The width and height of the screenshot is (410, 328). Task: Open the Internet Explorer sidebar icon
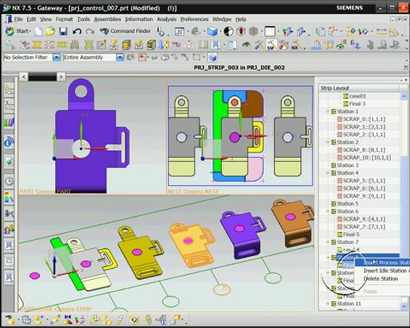[9, 162]
